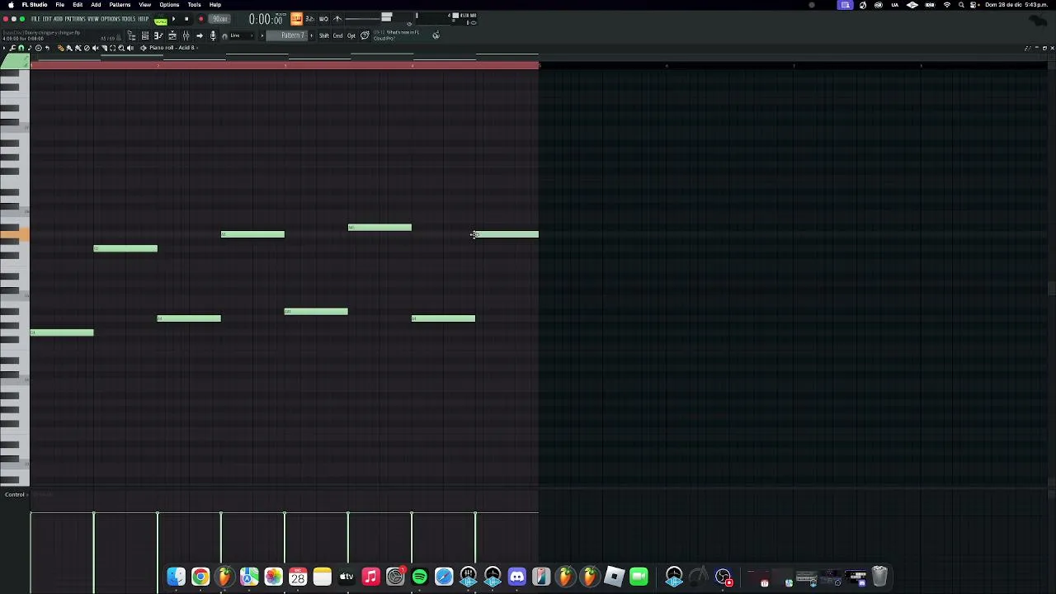
Task: Open the piano roll view icon
Action: (158, 35)
